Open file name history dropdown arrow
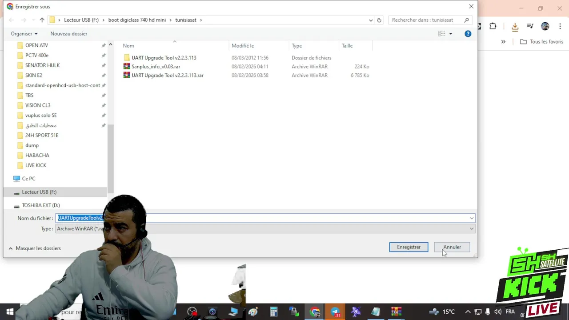This screenshot has width=569, height=320. (x=471, y=218)
